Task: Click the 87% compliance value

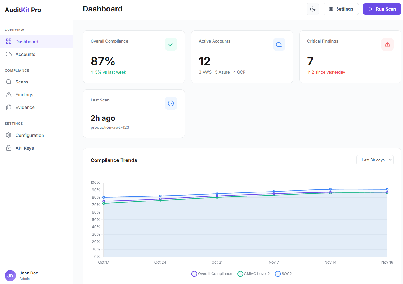Action: pos(103,61)
